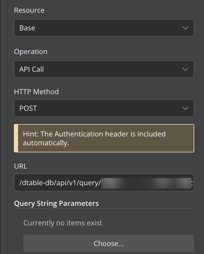
Task: Click the chevron arrow in the HTTP Method field
Action: [185, 108]
